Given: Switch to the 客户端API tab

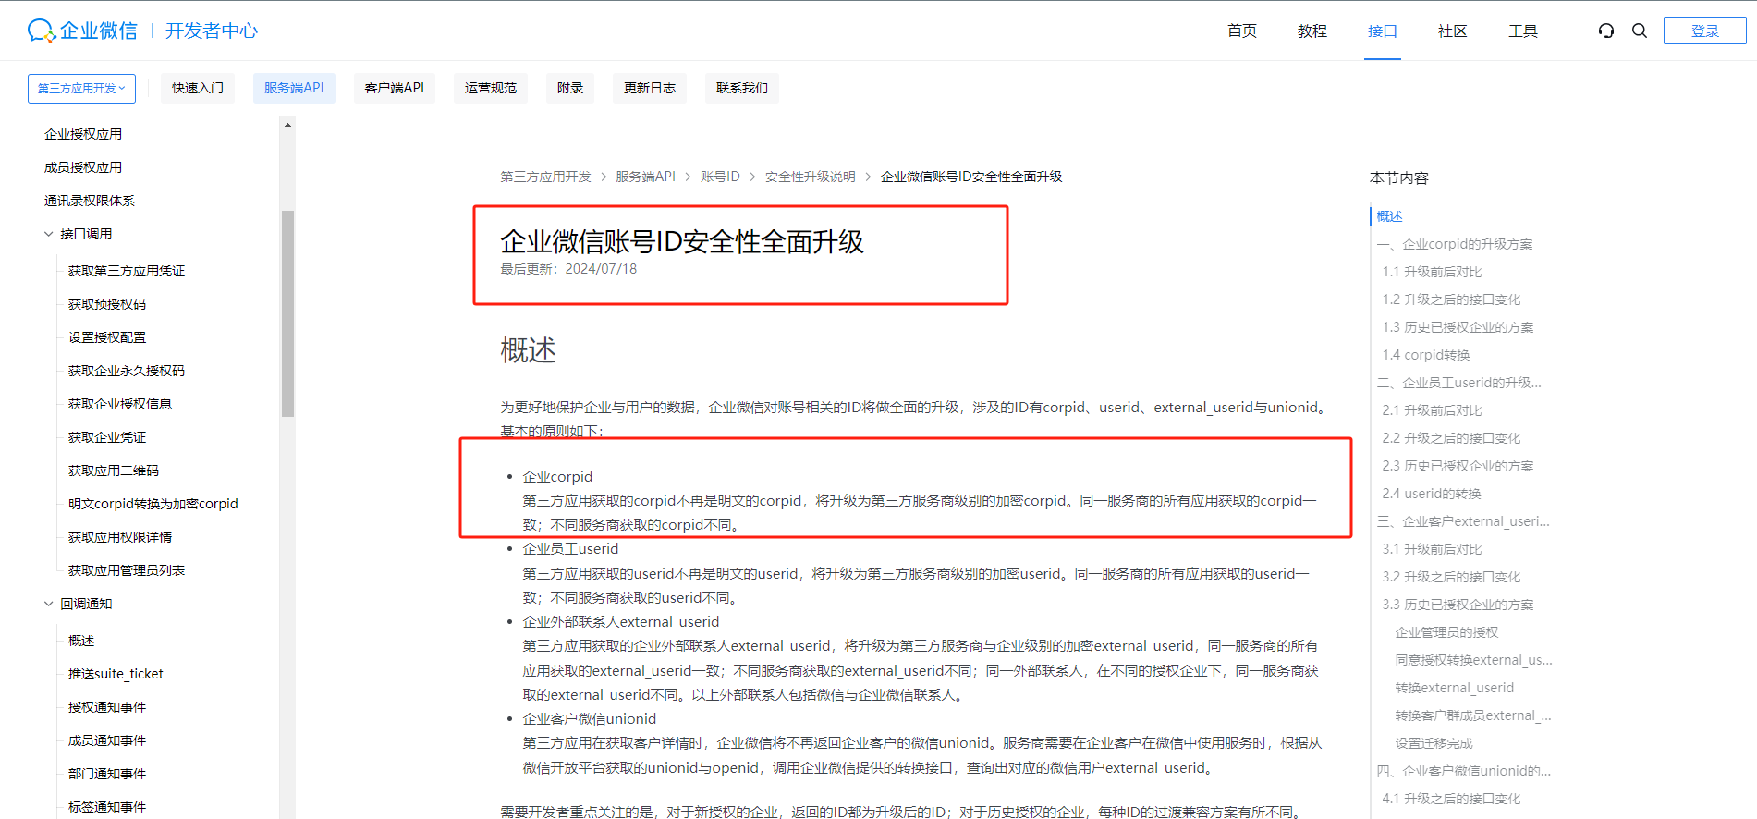Looking at the screenshot, I should 395,88.
